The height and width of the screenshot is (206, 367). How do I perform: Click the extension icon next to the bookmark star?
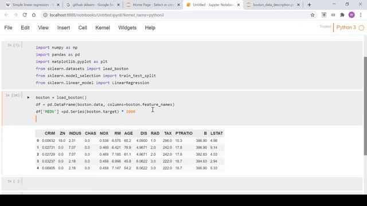click(324, 15)
